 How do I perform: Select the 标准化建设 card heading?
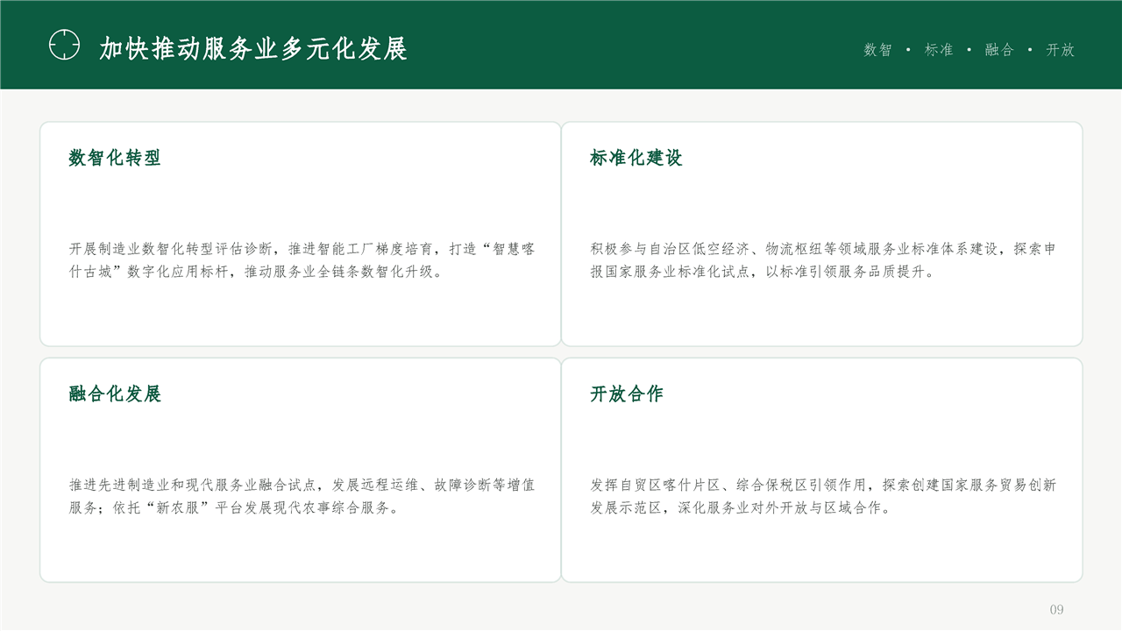click(x=636, y=158)
